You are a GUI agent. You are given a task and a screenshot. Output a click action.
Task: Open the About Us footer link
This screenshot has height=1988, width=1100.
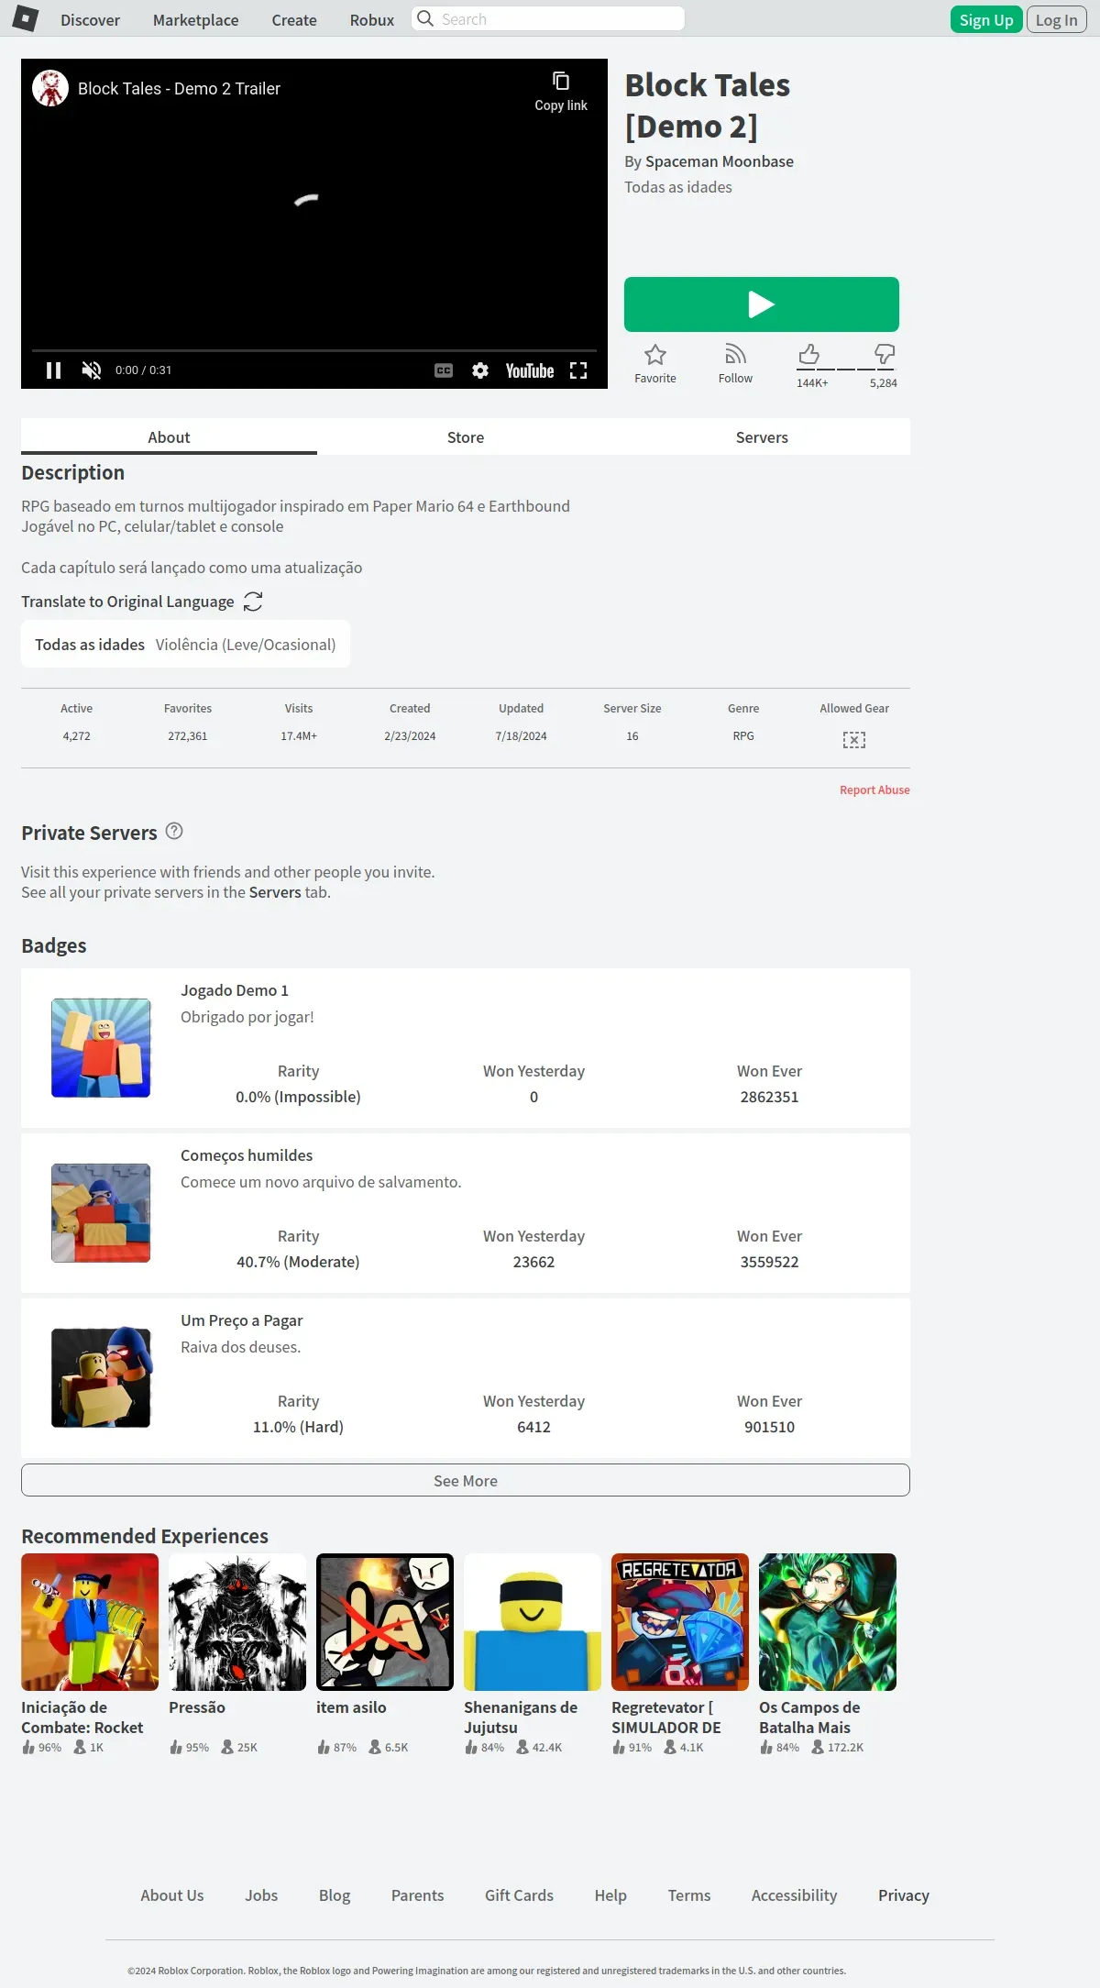tap(172, 1895)
